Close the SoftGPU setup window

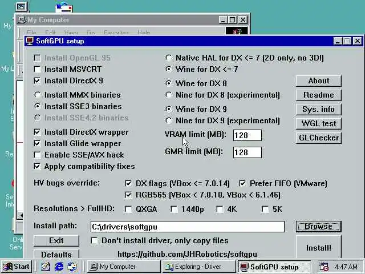click(x=358, y=41)
